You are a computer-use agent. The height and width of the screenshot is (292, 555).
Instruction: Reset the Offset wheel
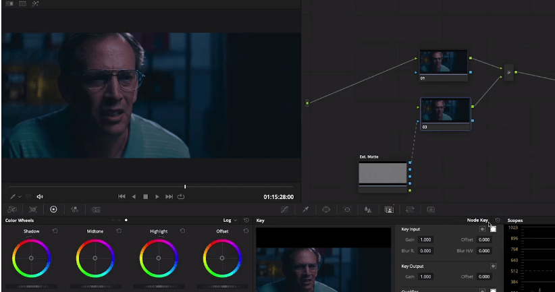tap(246, 231)
